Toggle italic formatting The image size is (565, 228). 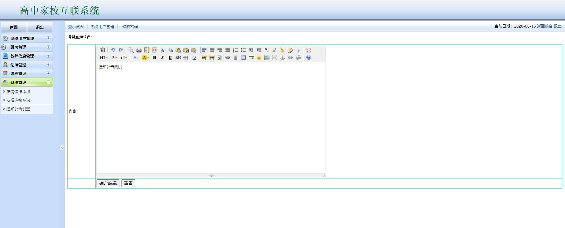tap(162, 58)
